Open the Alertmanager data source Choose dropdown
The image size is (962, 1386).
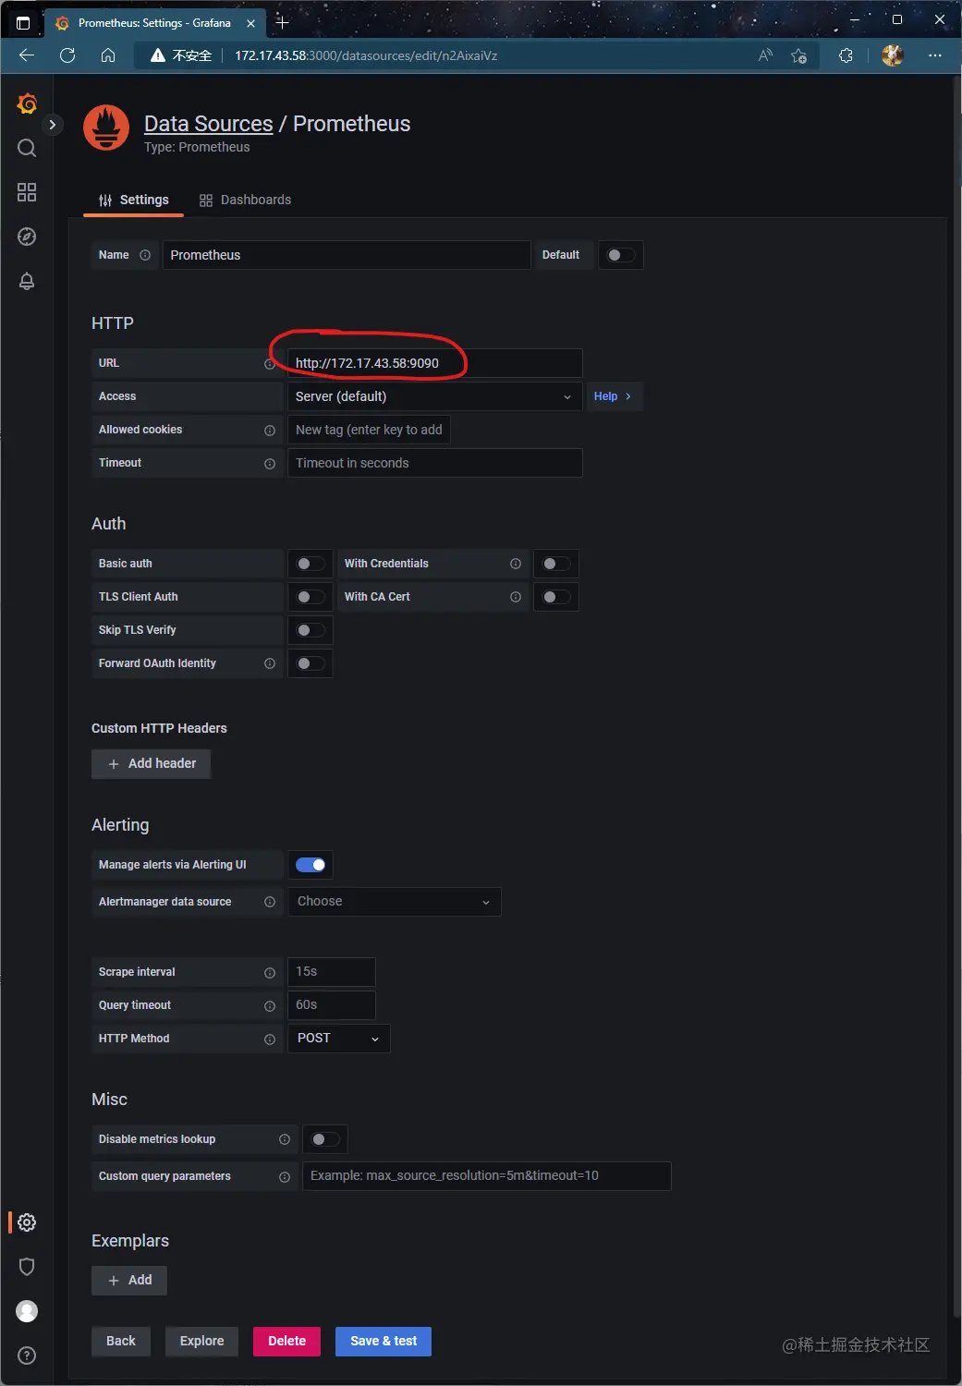point(395,902)
